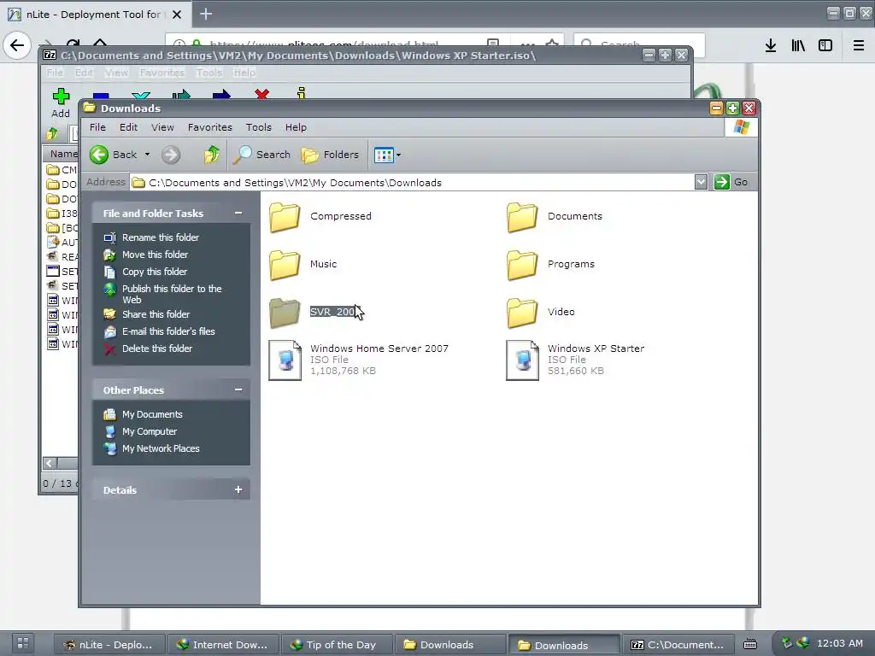This screenshot has height=656, width=875.
Task: Click Copy this folder link
Action: [x=155, y=272]
